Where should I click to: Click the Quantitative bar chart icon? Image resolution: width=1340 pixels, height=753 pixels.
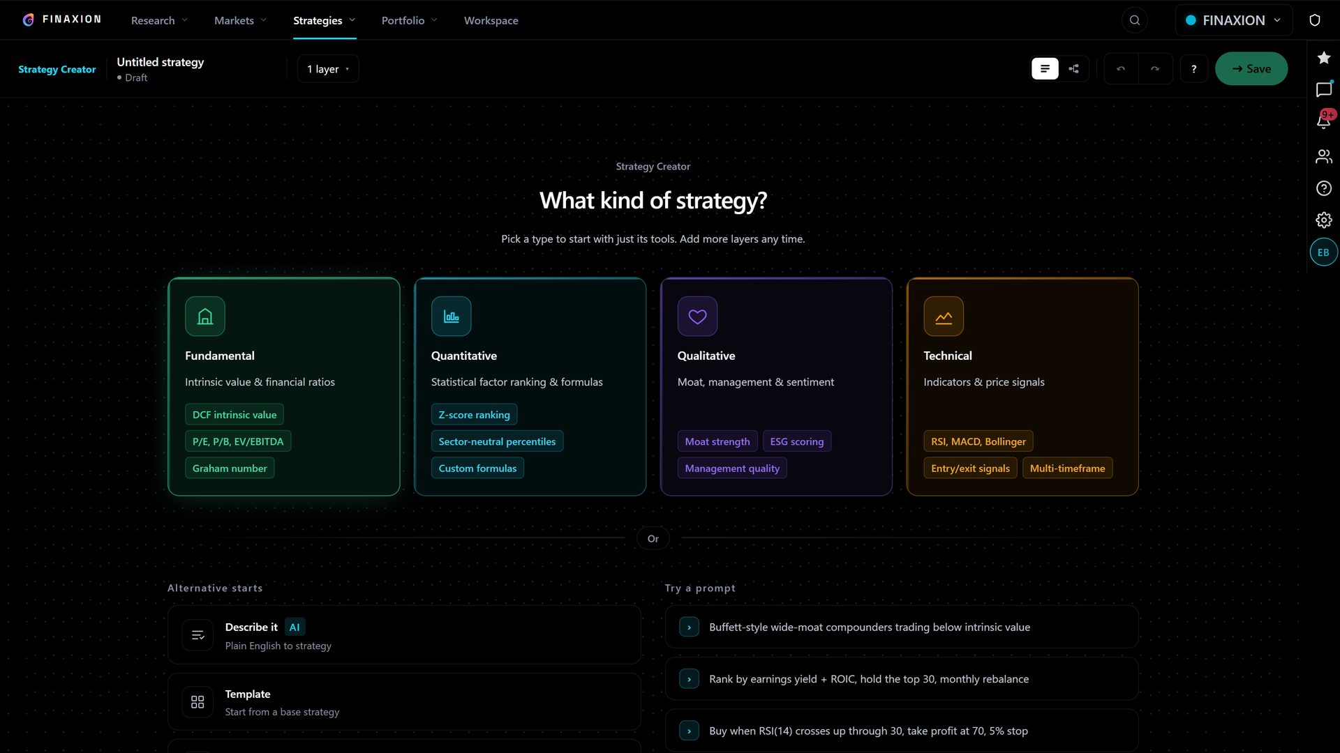[x=452, y=317]
